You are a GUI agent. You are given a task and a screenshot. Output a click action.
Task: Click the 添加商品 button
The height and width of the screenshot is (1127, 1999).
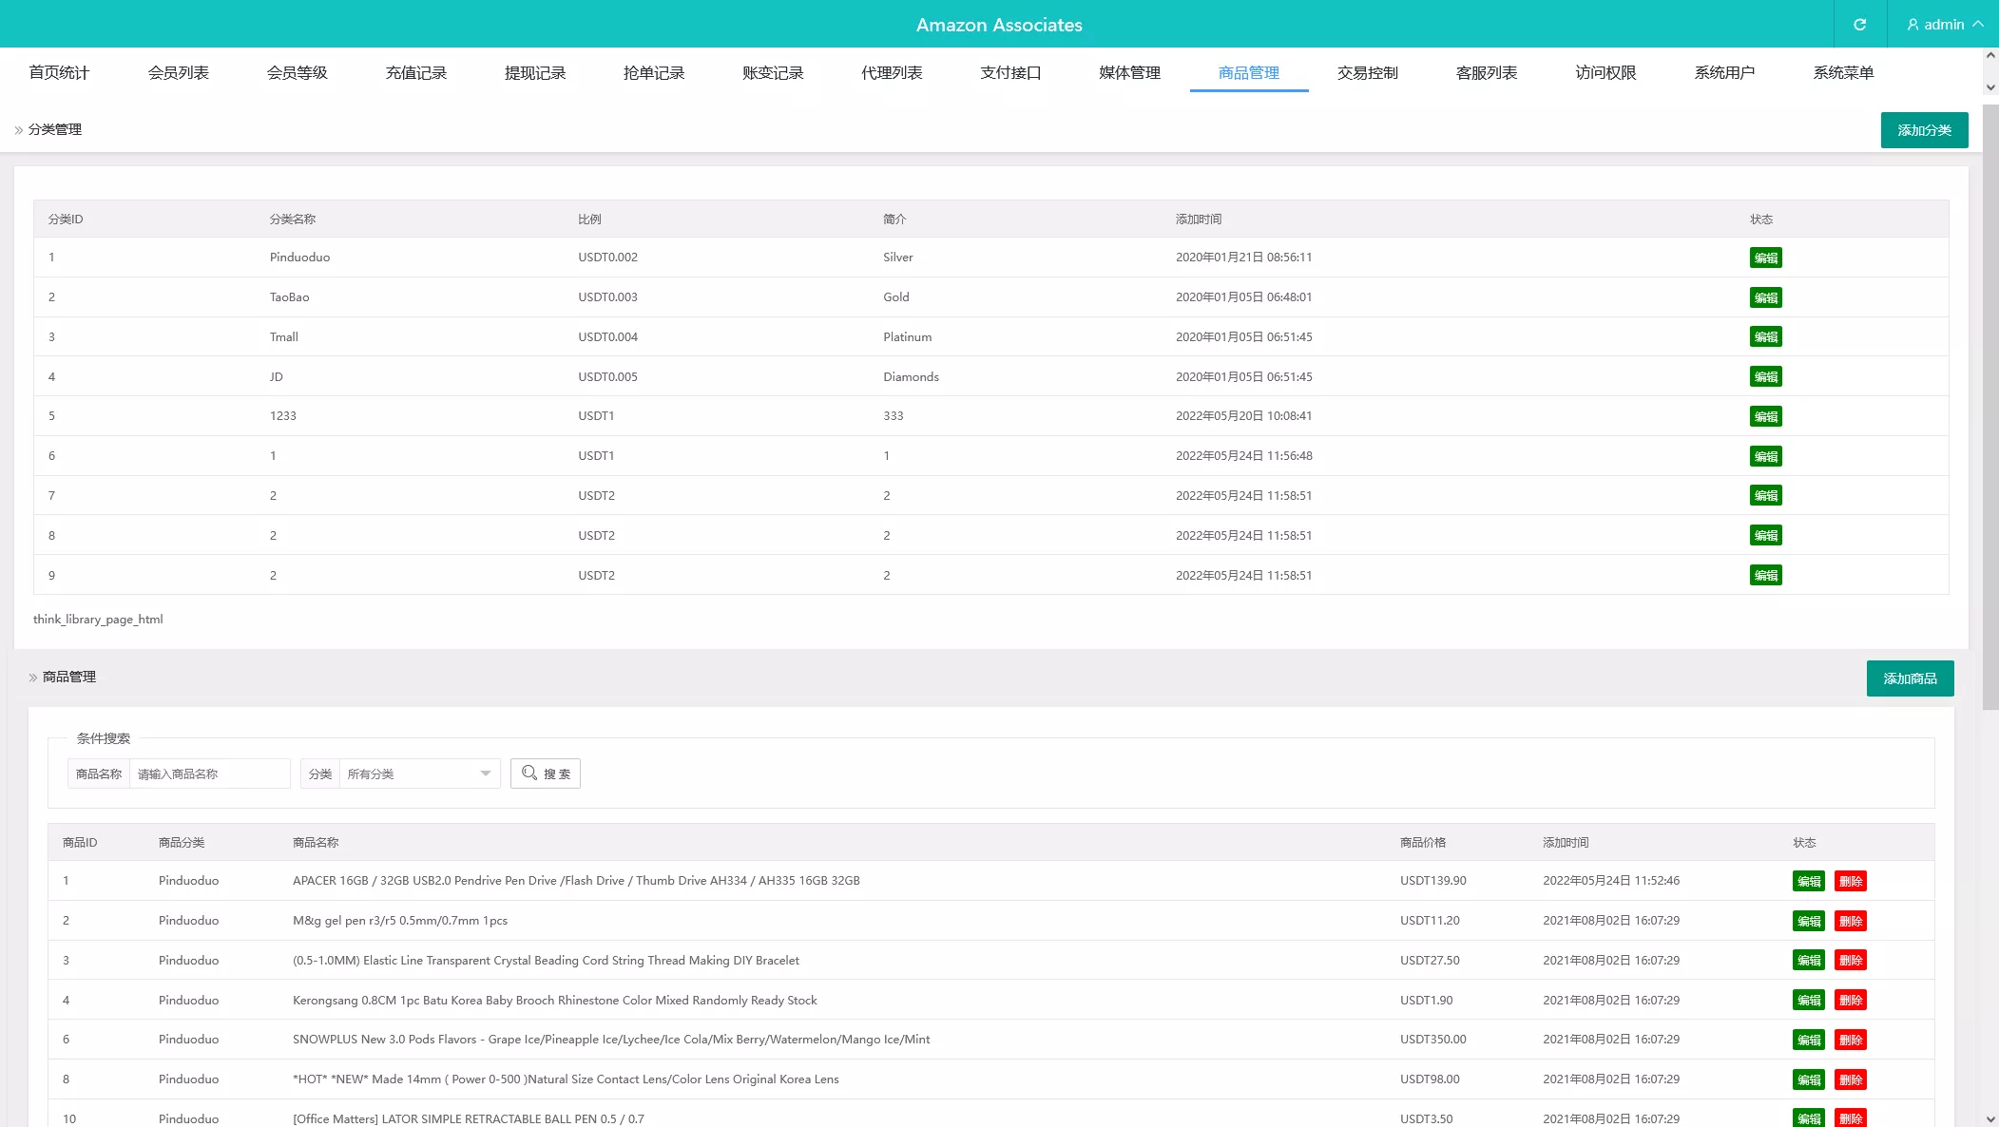point(1909,678)
